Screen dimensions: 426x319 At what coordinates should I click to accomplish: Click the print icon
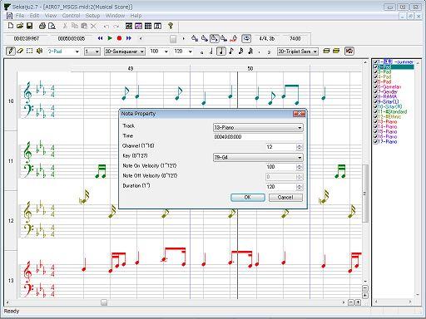pos(42,26)
